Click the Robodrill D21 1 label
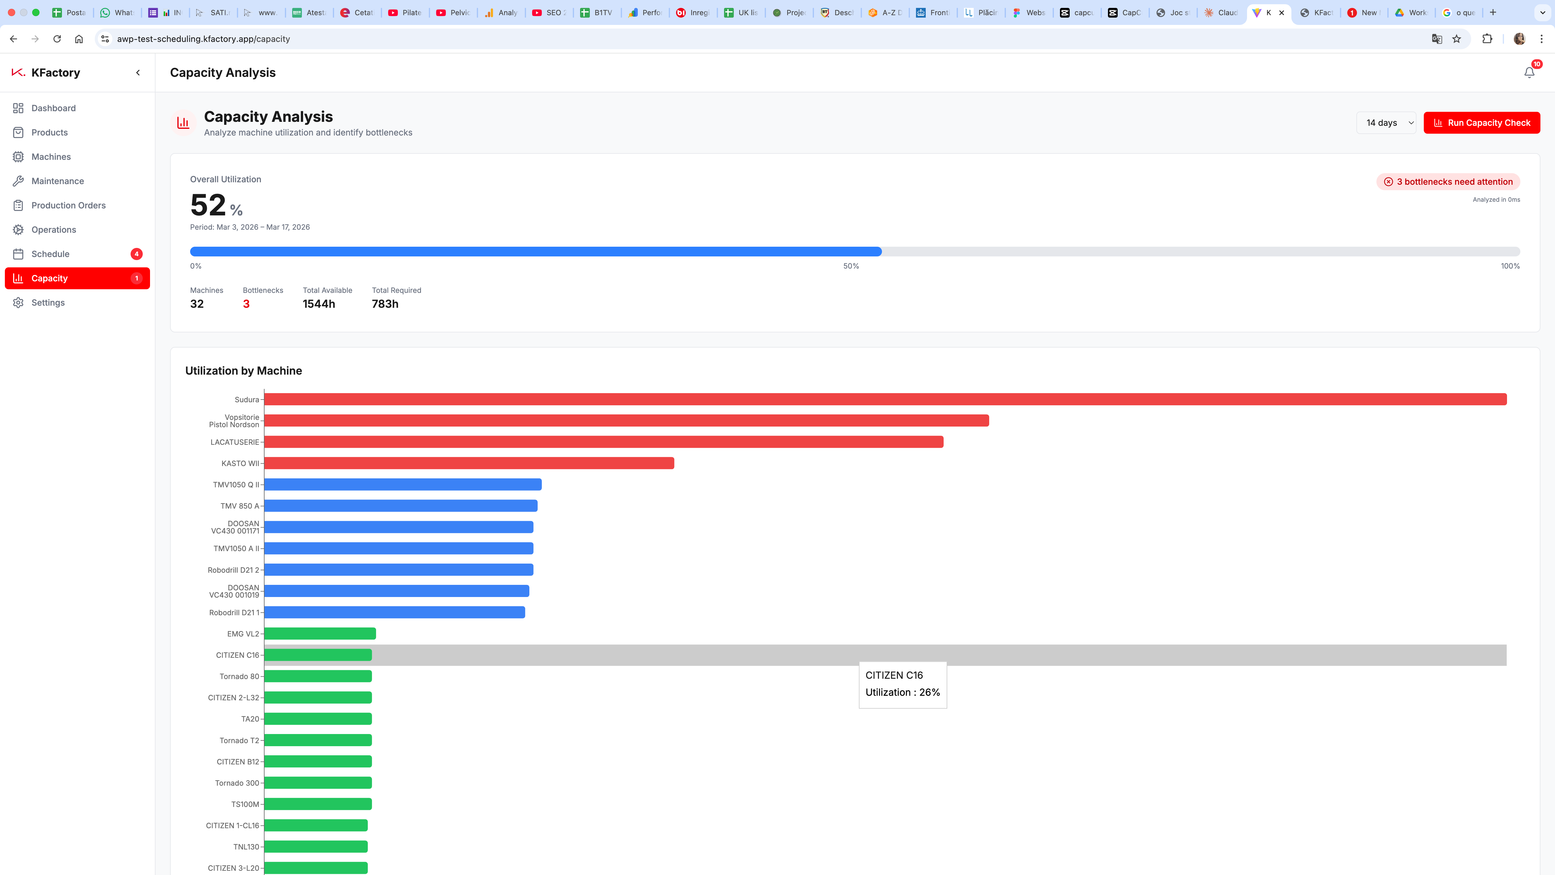 coord(234,612)
